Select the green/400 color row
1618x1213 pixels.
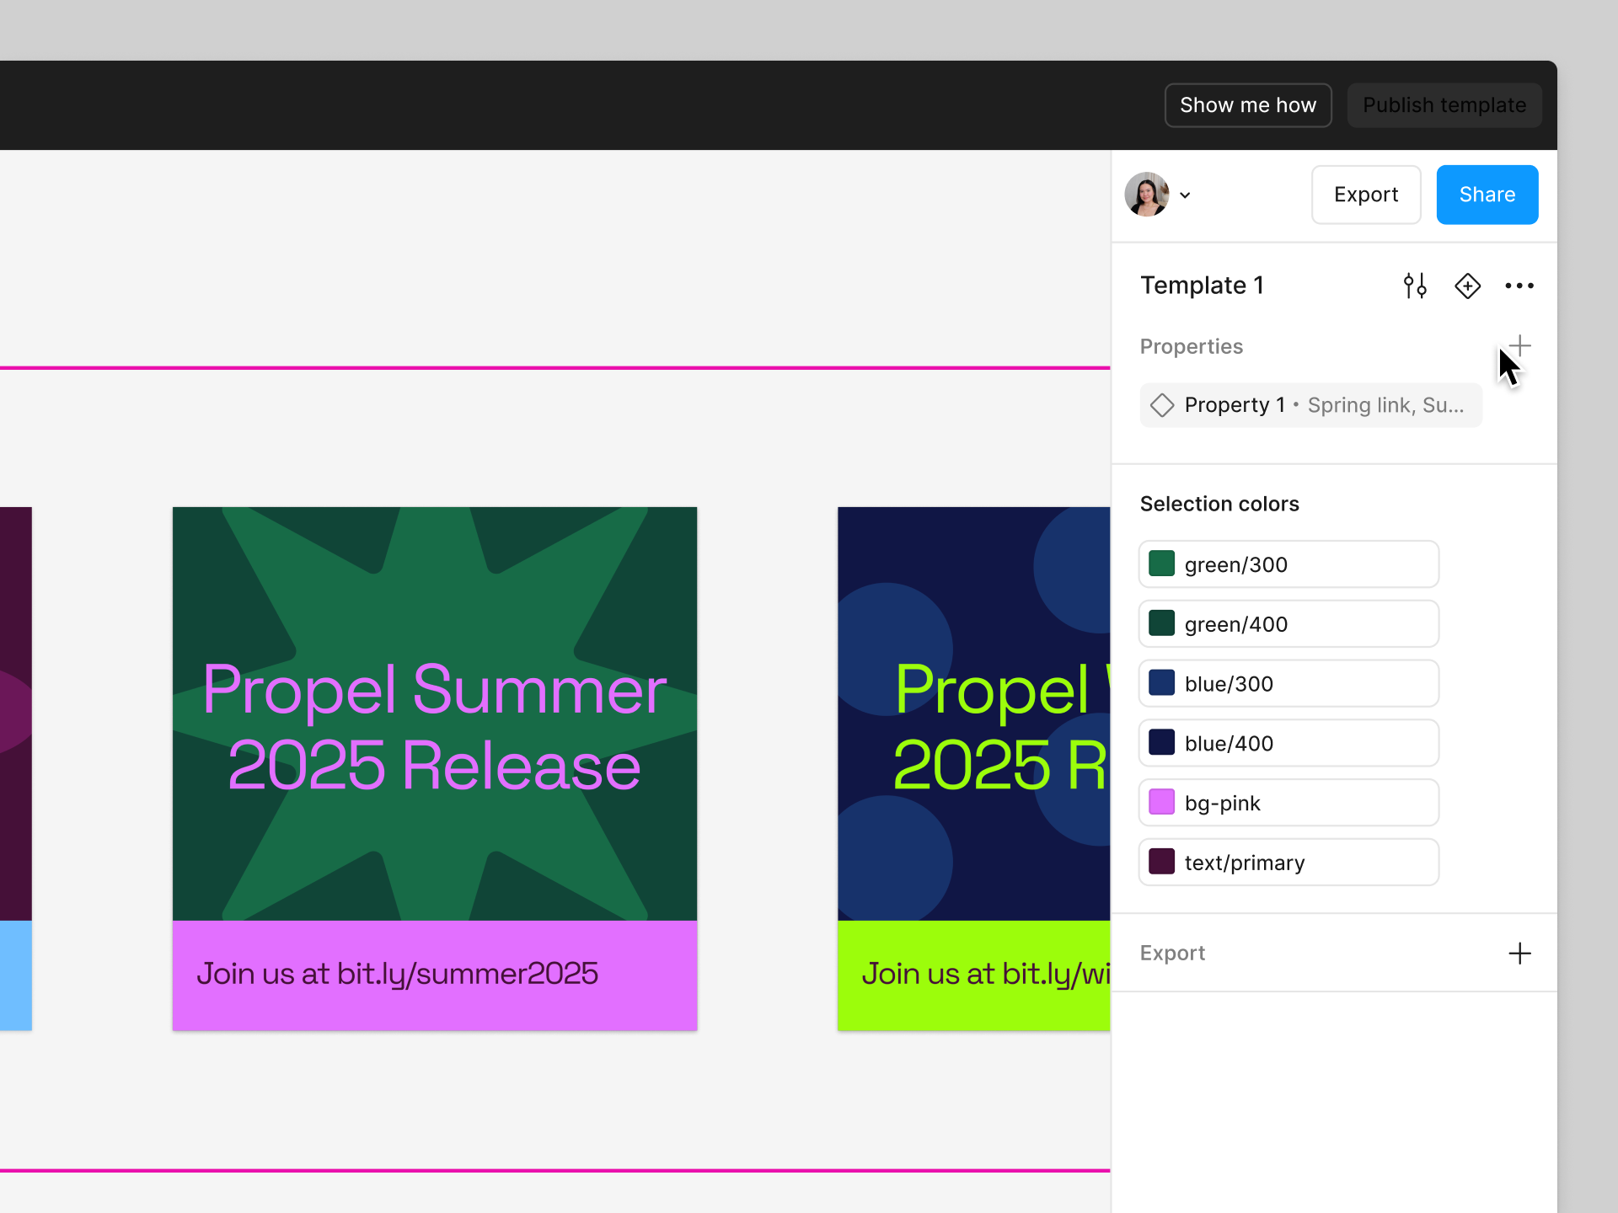click(x=1288, y=624)
